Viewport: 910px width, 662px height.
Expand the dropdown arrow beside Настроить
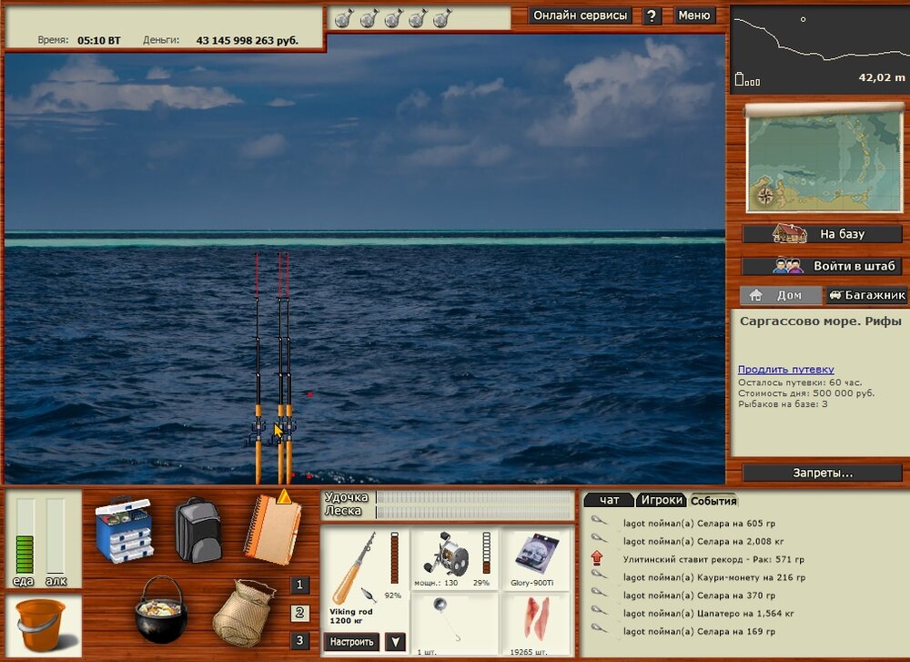click(395, 642)
